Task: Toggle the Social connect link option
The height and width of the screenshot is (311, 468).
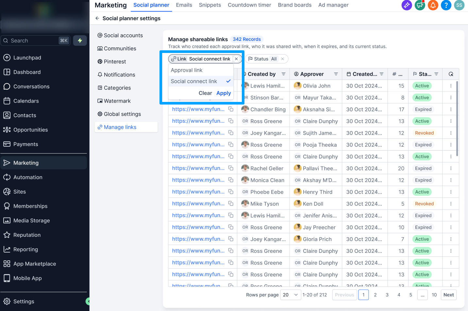Action: point(201,81)
